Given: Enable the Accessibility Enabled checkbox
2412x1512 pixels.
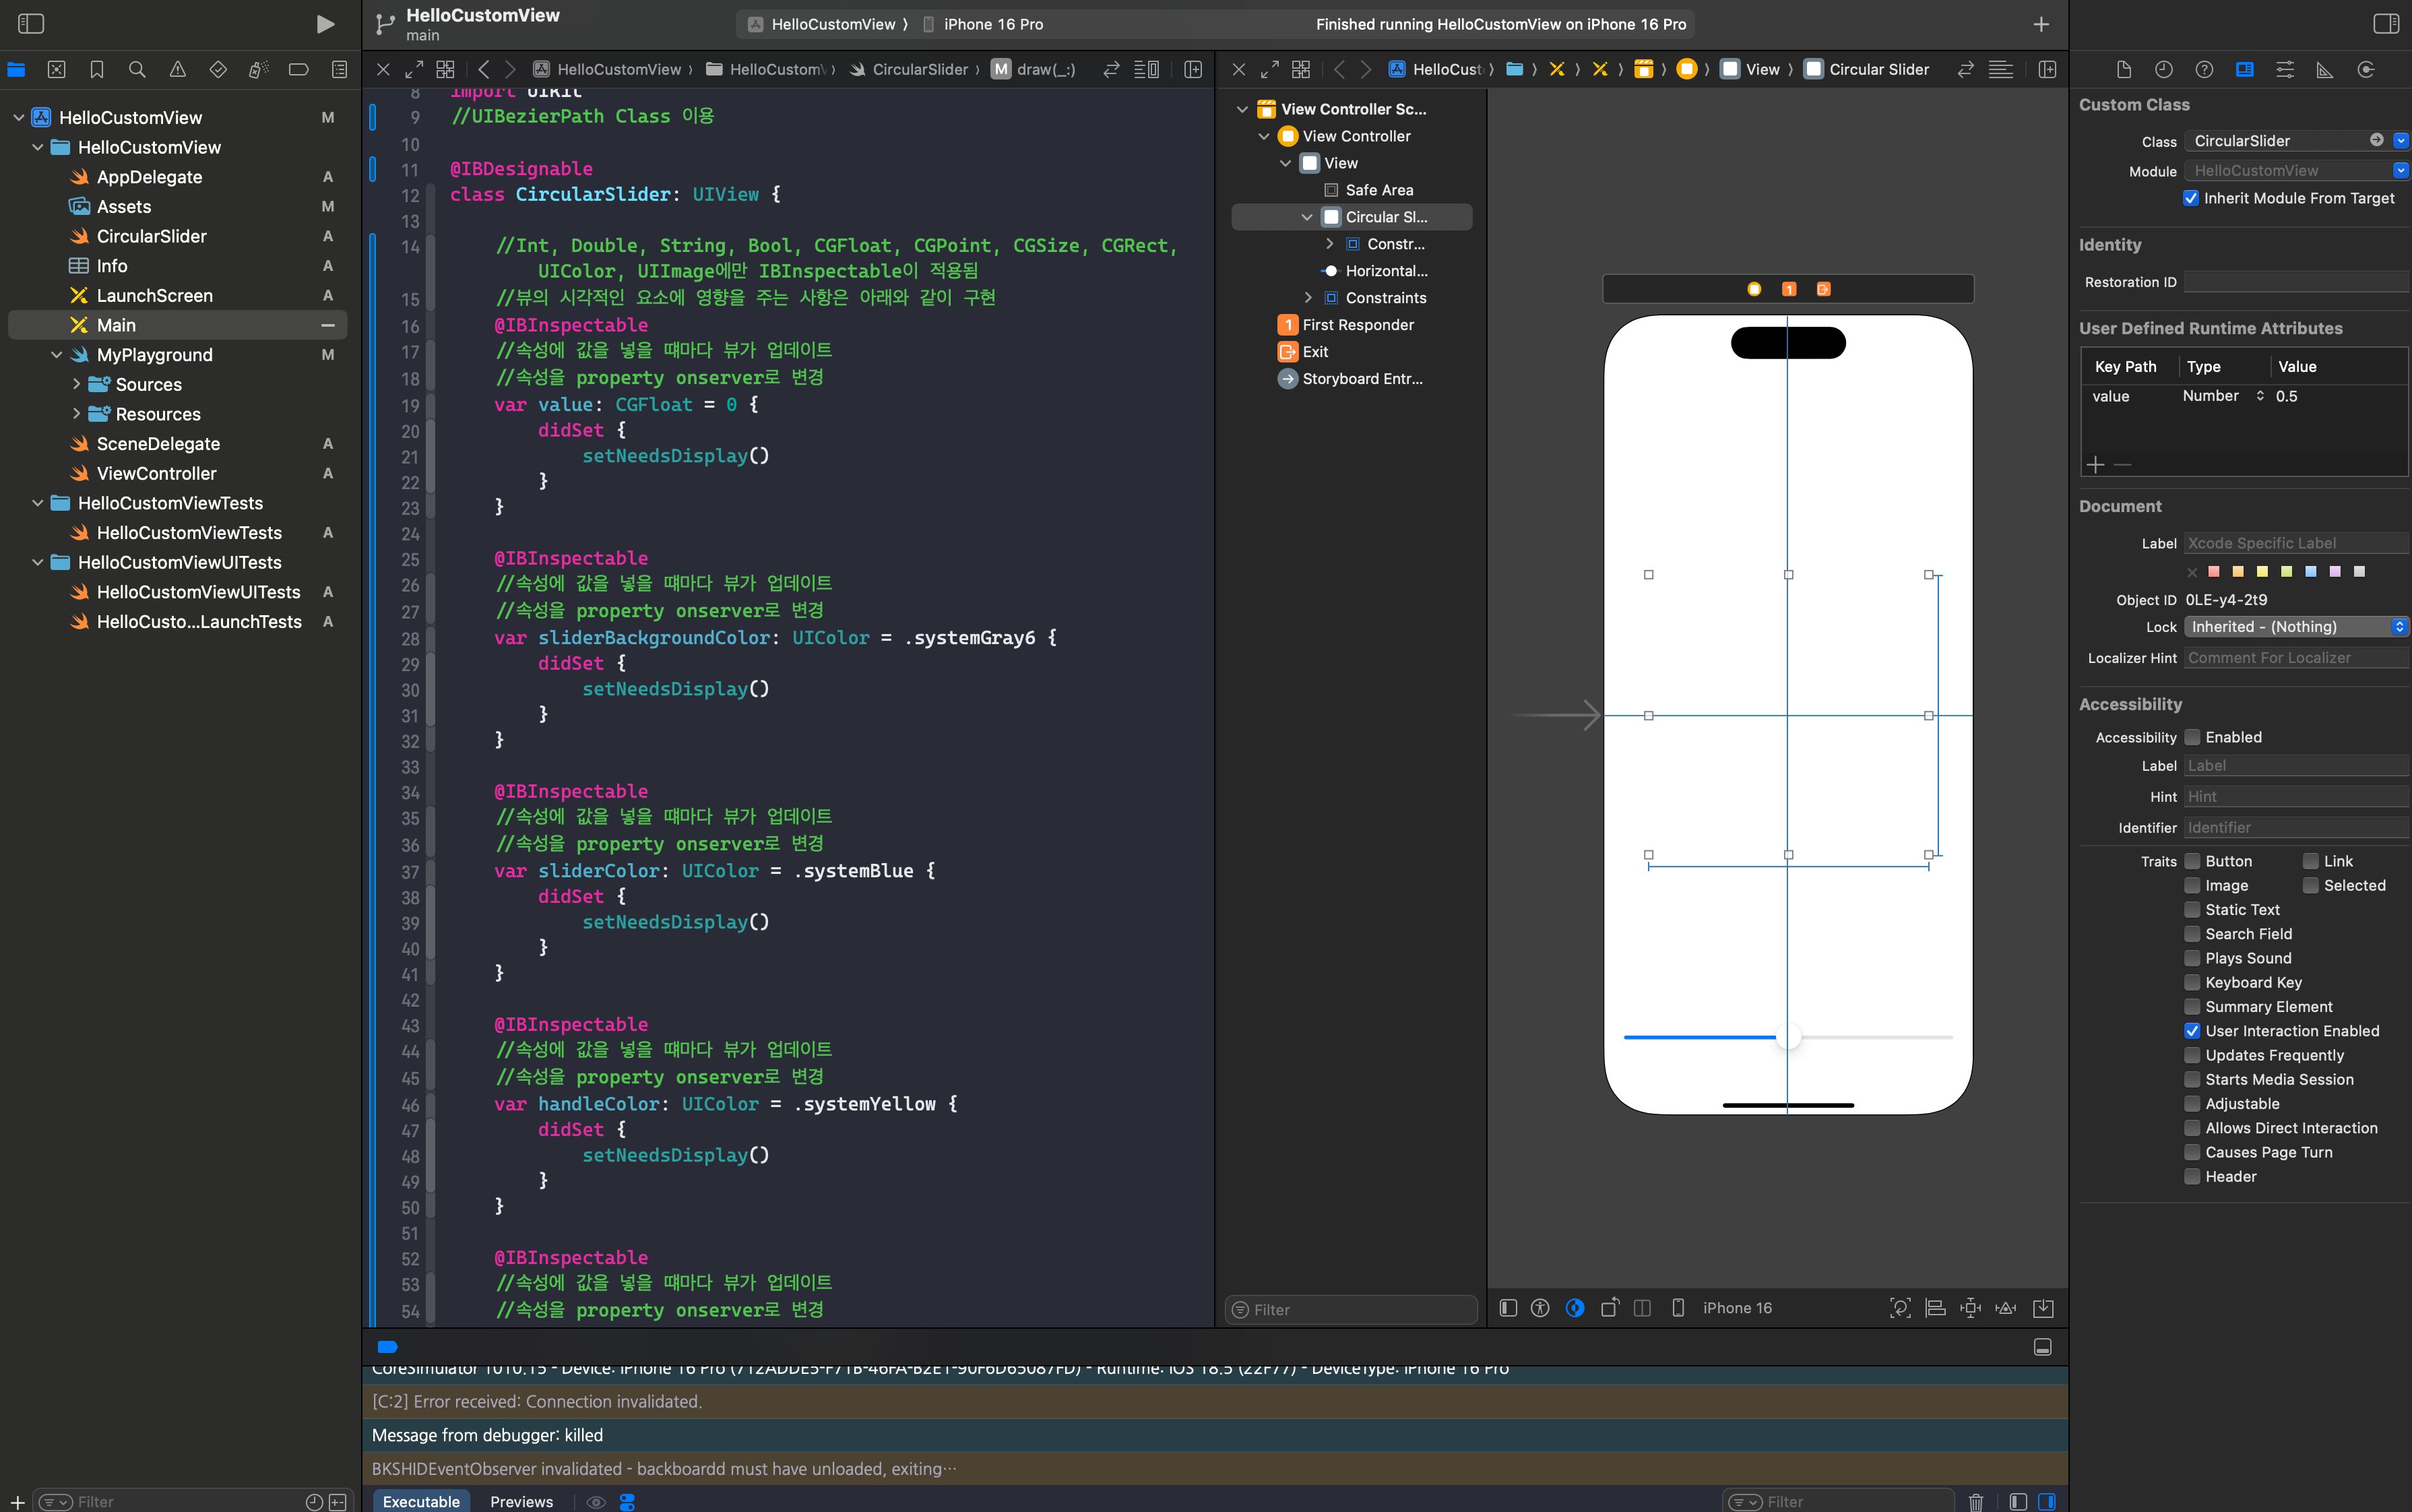Looking at the screenshot, I should 2192,737.
